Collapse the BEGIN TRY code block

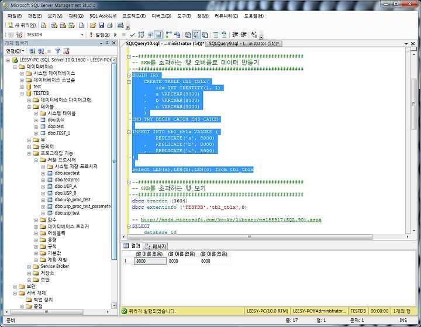pos(129,75)
